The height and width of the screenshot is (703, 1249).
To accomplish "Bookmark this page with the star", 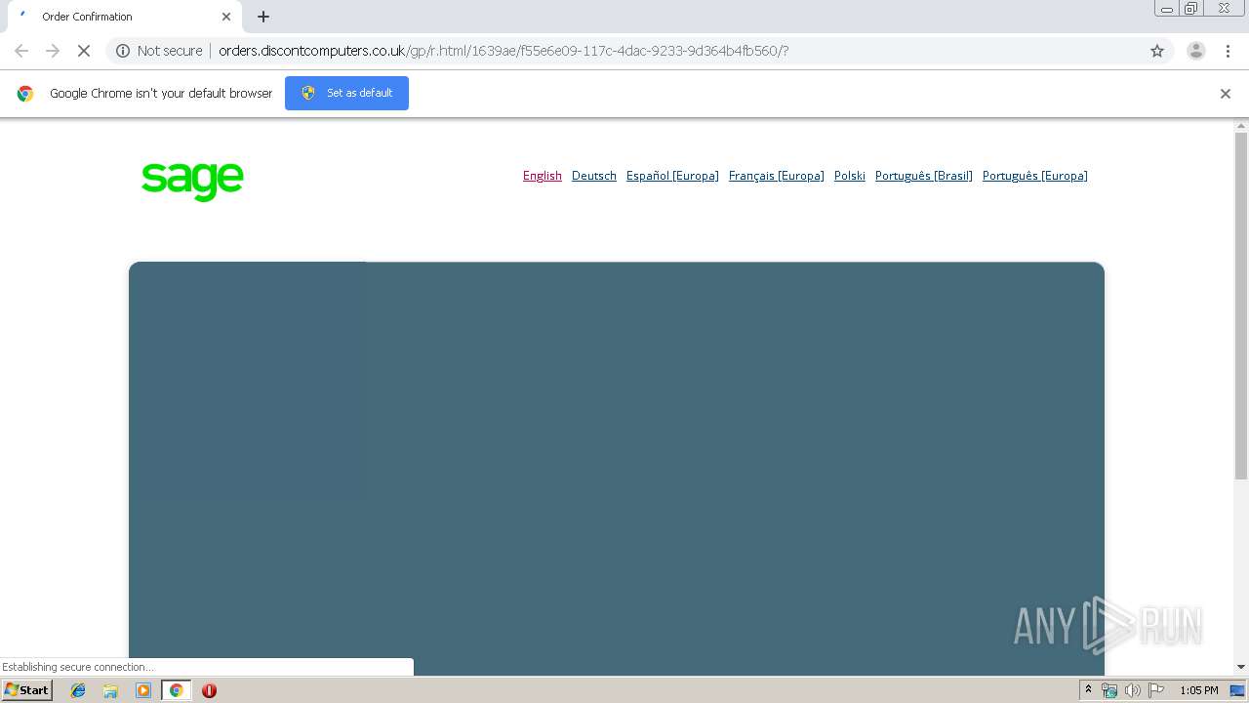I will tap(1157, 51).
